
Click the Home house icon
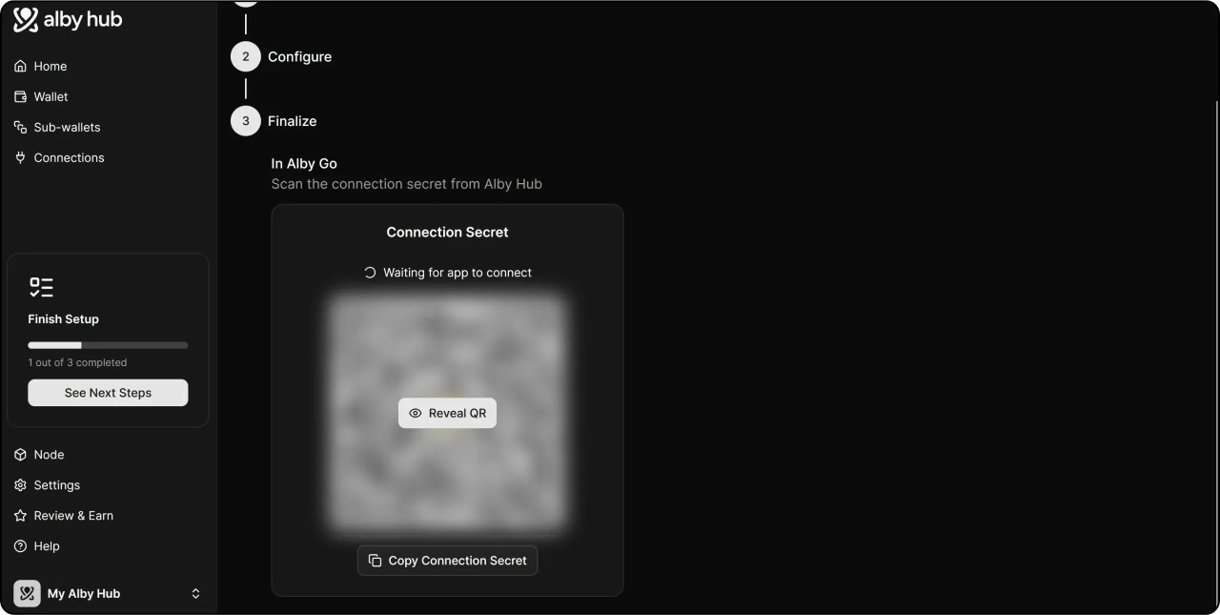(x=21, y=67)
